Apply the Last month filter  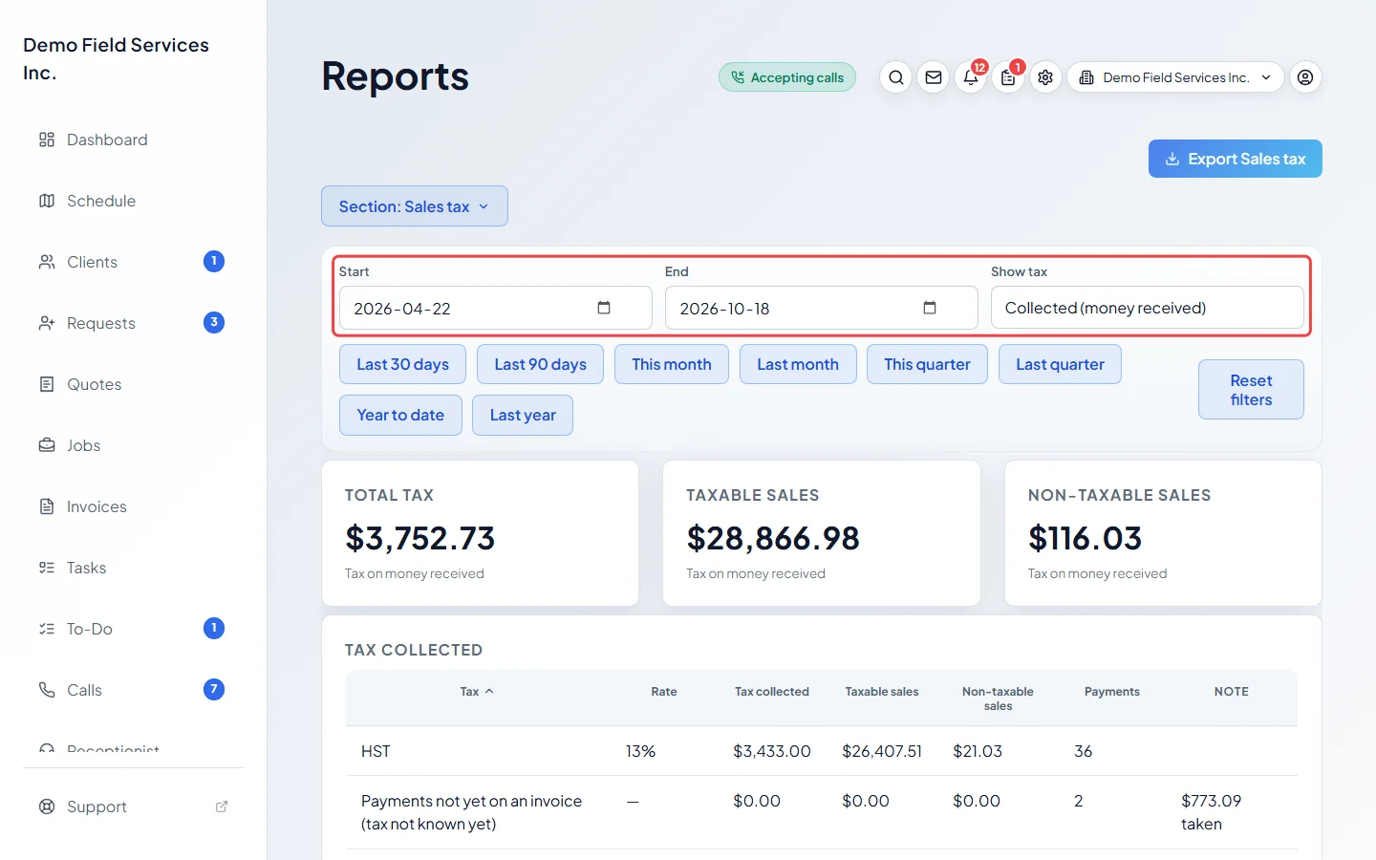click(x=798, y=364)
